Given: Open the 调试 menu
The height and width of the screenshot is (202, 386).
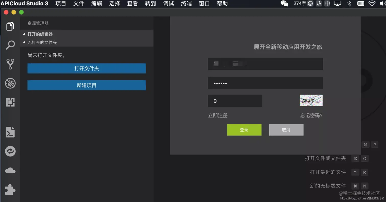Looking at the screenshot, I should point(168,4).
